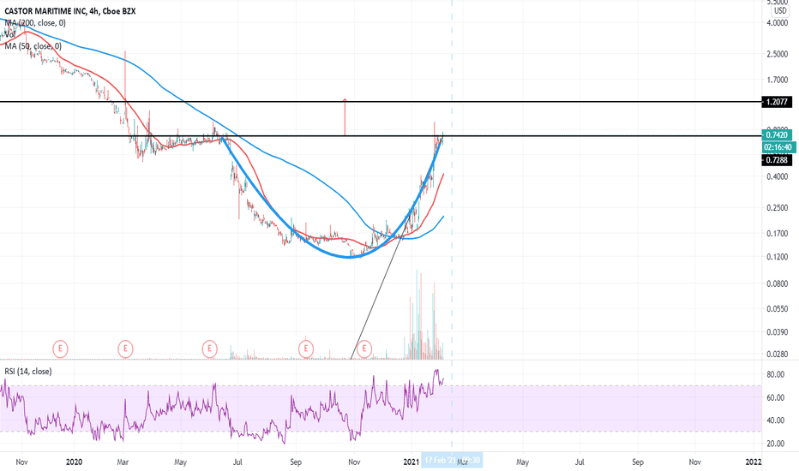Click the 4.0000 price axis value
This screenshot has height=471, width=799.
(777, 23)
